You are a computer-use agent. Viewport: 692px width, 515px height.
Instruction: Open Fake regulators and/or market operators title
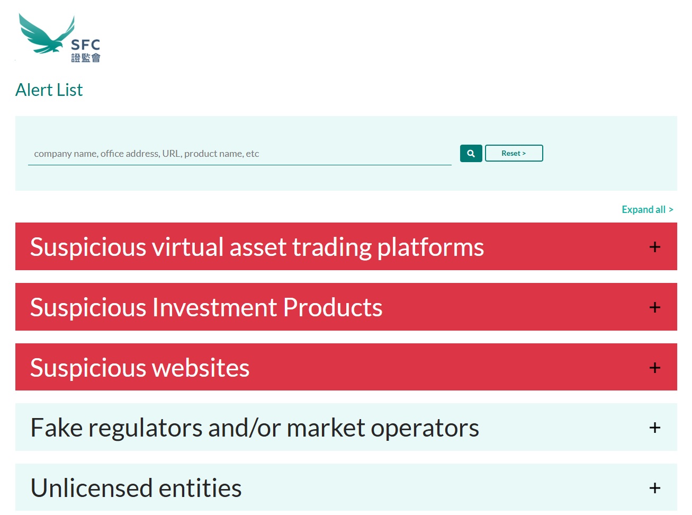click(255, 428)
